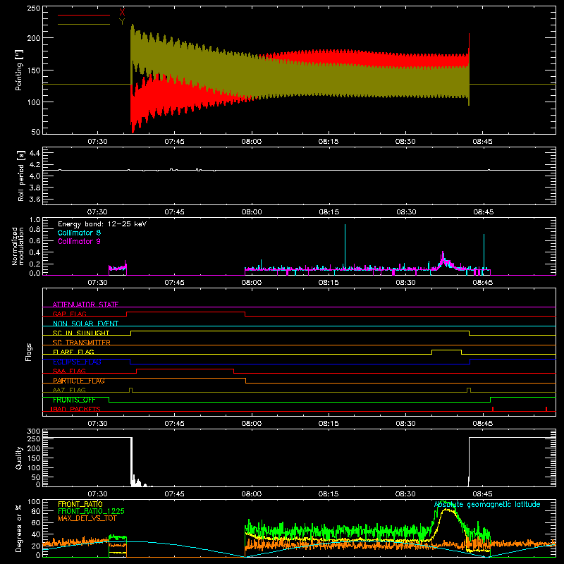This screenshot has width=564, height=564.
Task: Click the '08:15' time label under the Flags plot
Action: point(328,424)
